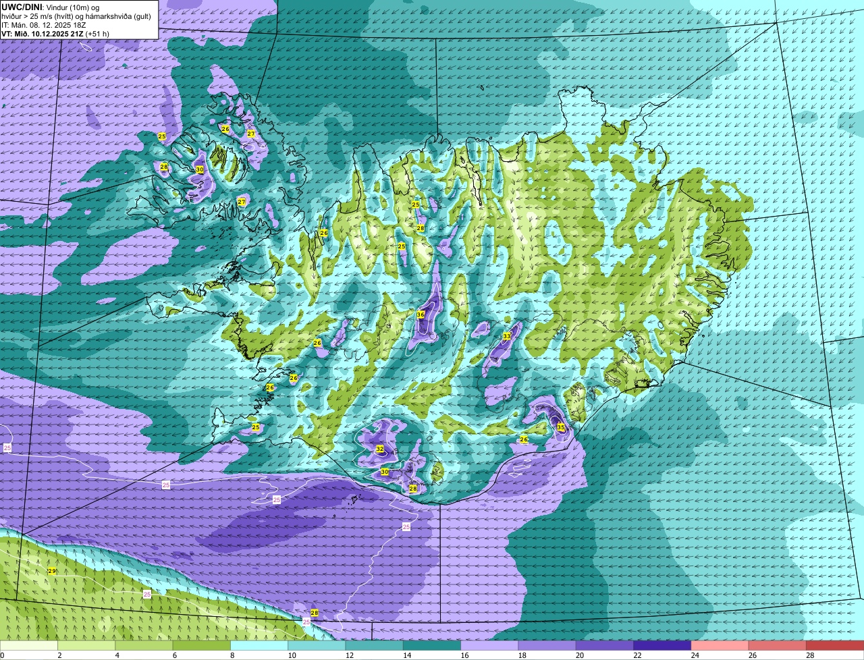Choose the dark indigo 22–24 legend swatch

pyautogui.click(x=663, y=645)
